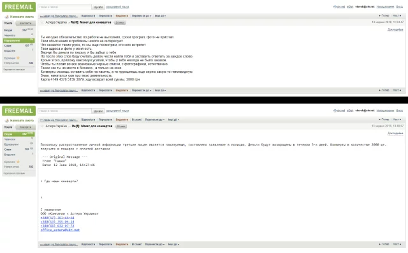408x253 pixels.
Task: Click Написати листа compose link in lower view
Action: click(22, 121)
